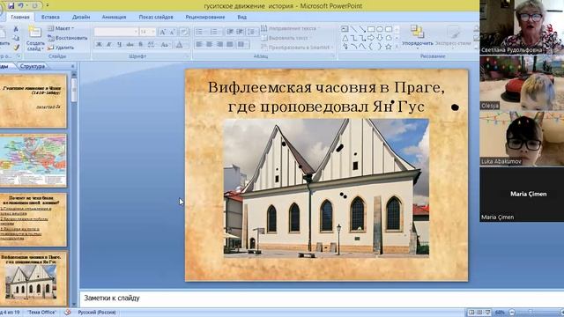This screenshot has height=317, width=564.
Task: Open the line spacing icon
Action: [253, 32]
